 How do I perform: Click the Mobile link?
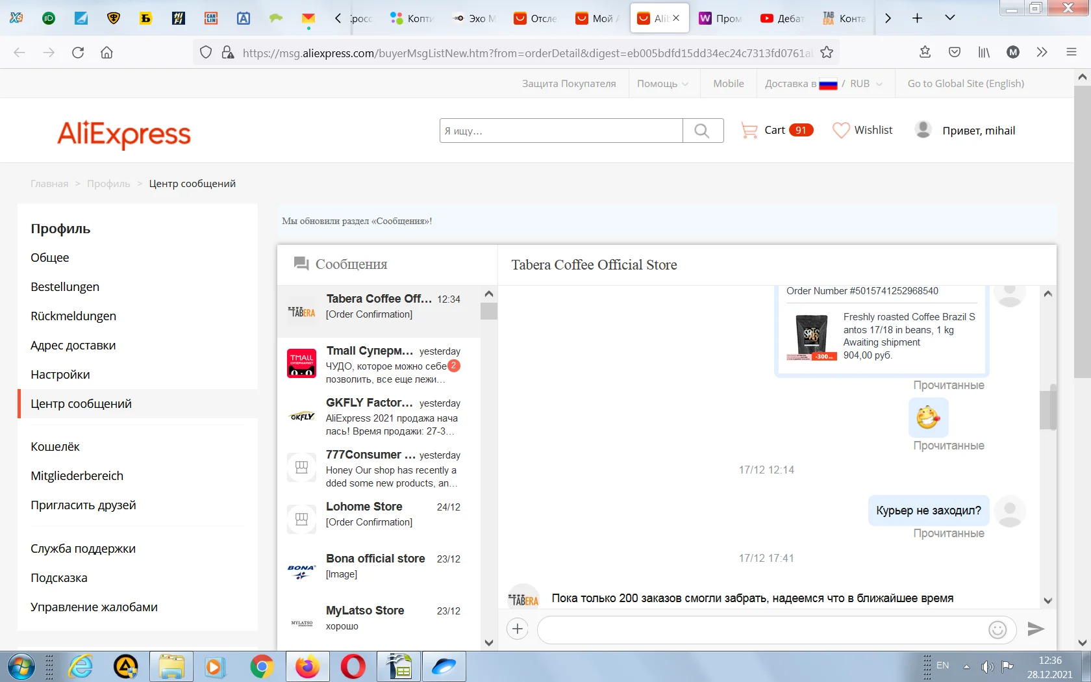729,84
